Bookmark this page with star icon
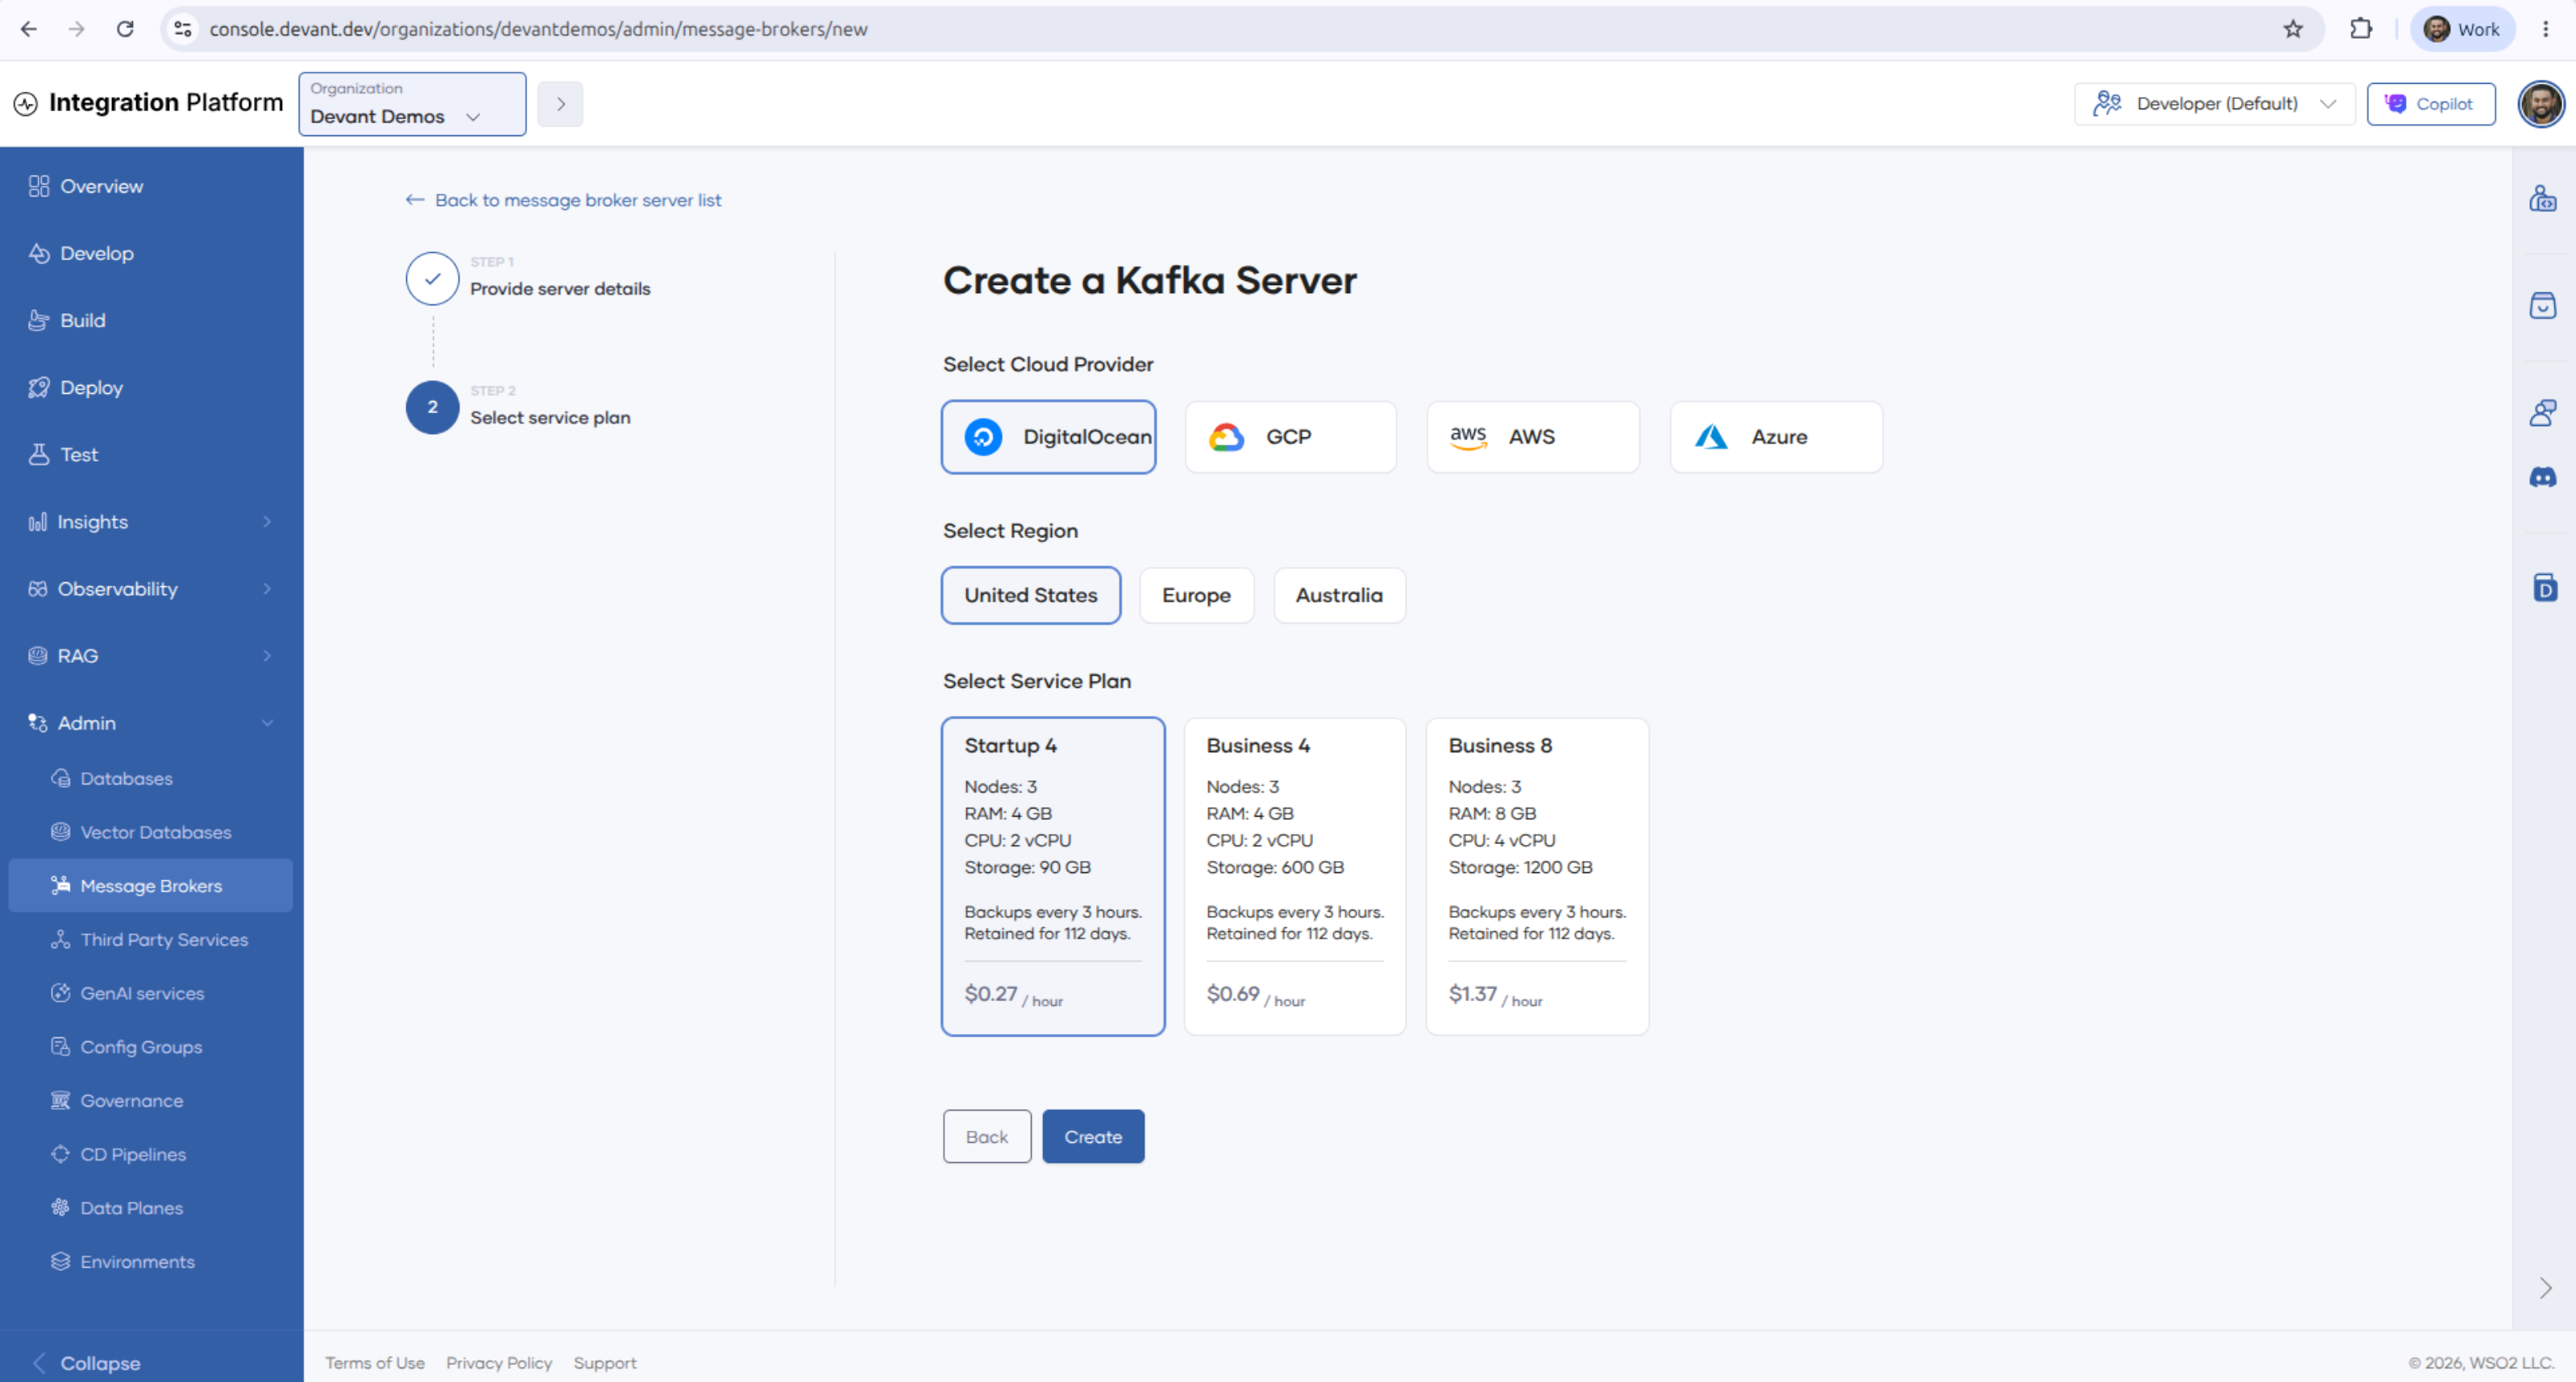2576x1382 pixels. coord(2293,29)
